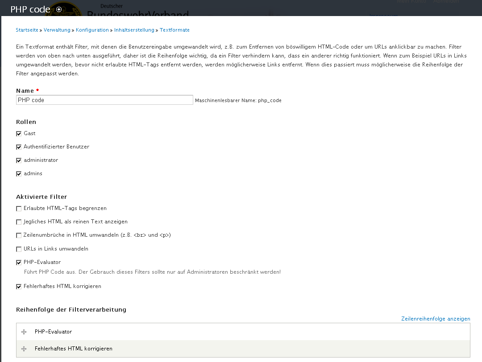Viewport: 482px width, 362px height.
Task: Click Zeilenreihenfolge anzeigen link
Action: (436, 319)
